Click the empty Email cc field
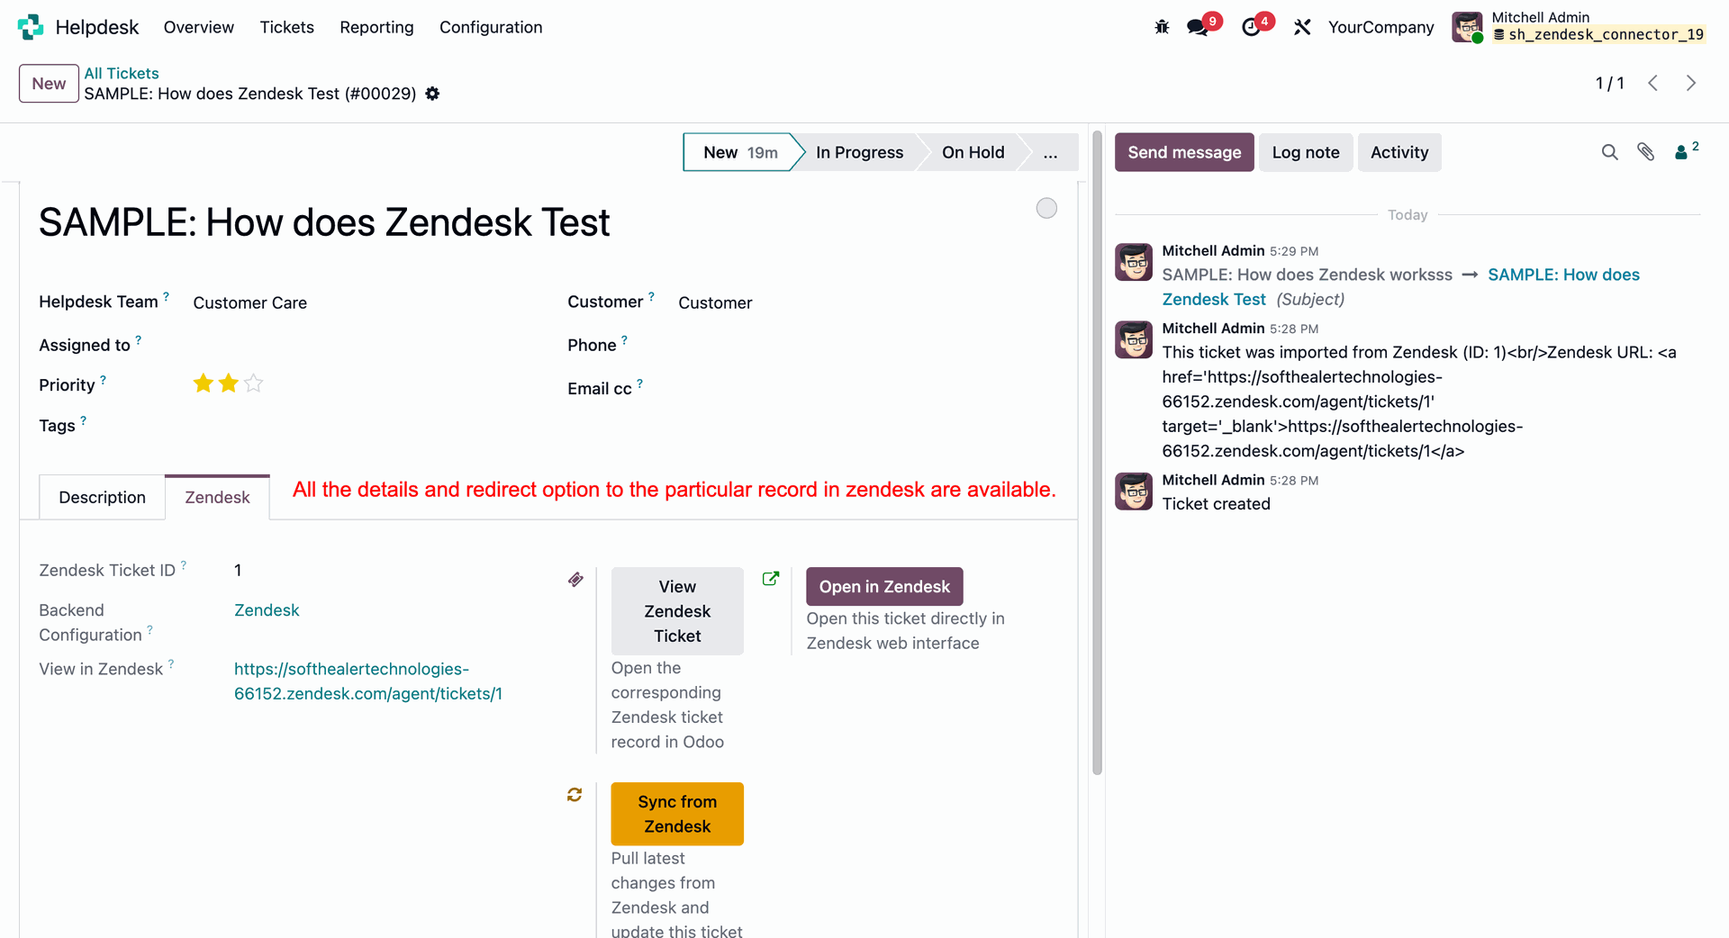Image resolution: width=1729 pixels, height=938 pixels. coord(868,388)
